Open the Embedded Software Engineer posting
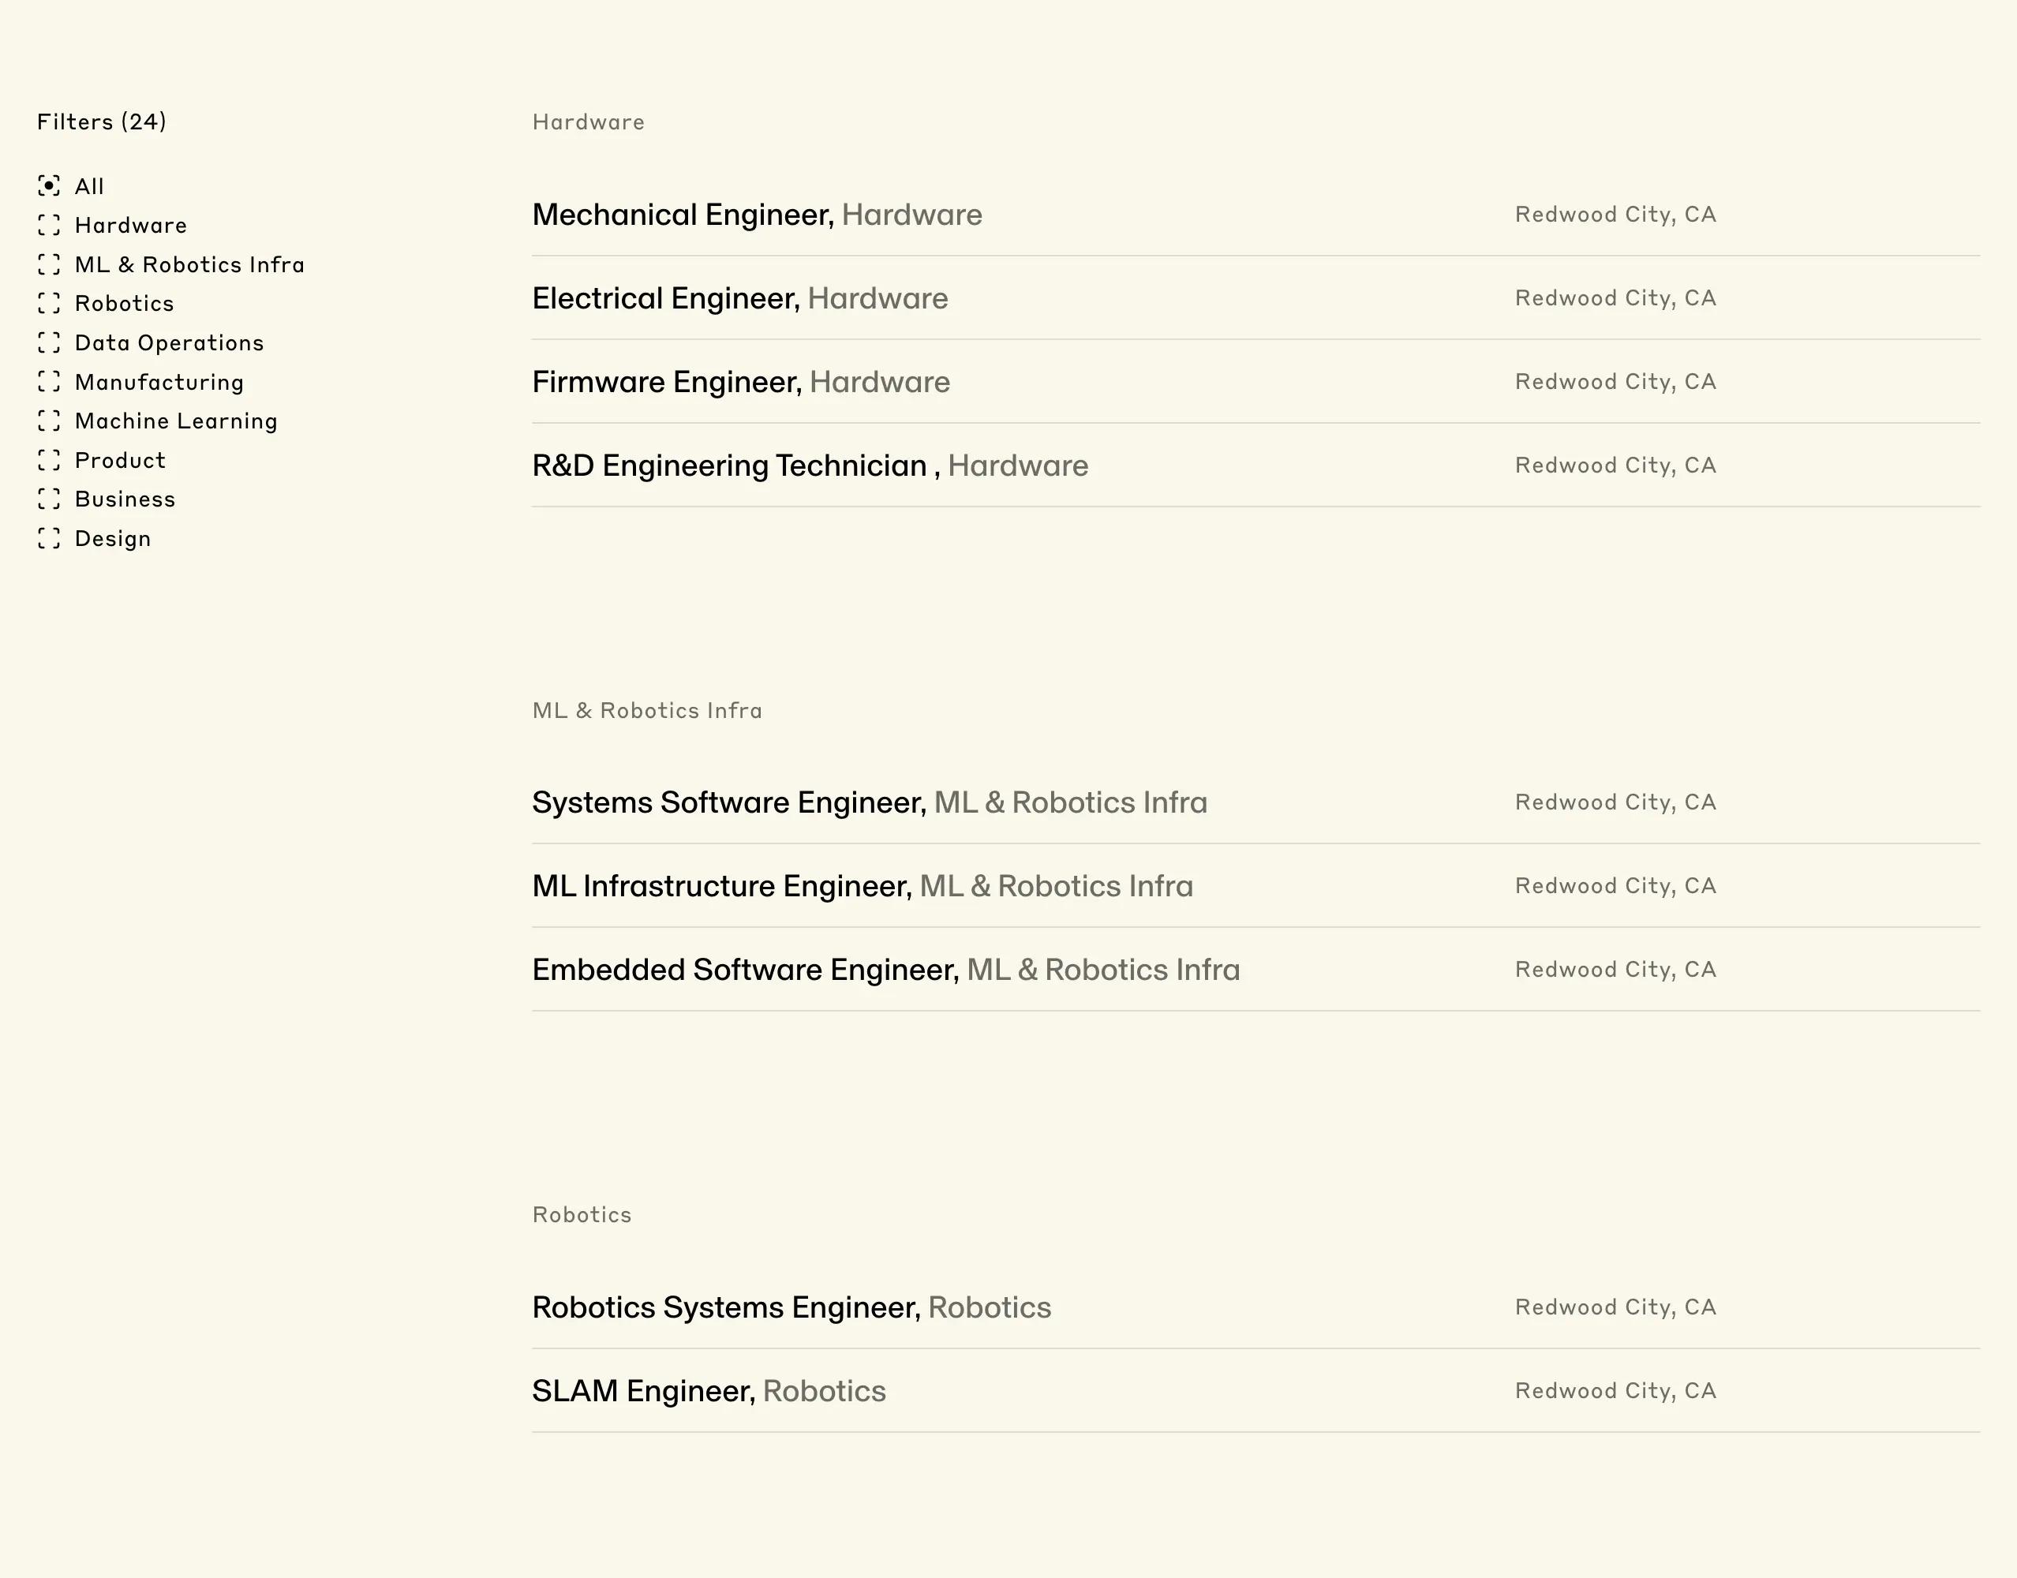 click(x=1255, y=969)
